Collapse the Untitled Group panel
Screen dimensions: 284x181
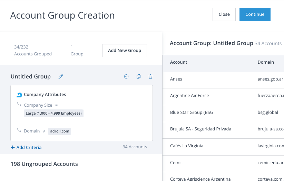(x=126, y=77)
